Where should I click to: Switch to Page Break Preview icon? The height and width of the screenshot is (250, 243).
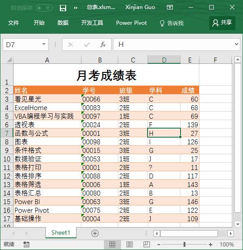click(146, 244)
